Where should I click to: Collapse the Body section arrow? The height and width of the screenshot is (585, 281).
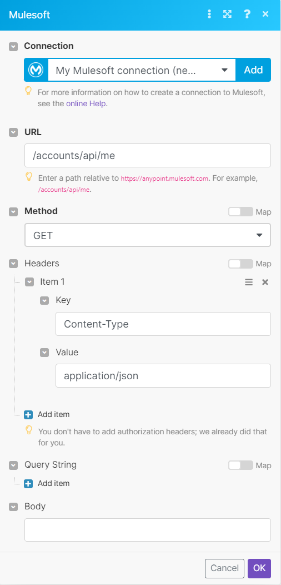pyautogui.click(x=13, y=507)
